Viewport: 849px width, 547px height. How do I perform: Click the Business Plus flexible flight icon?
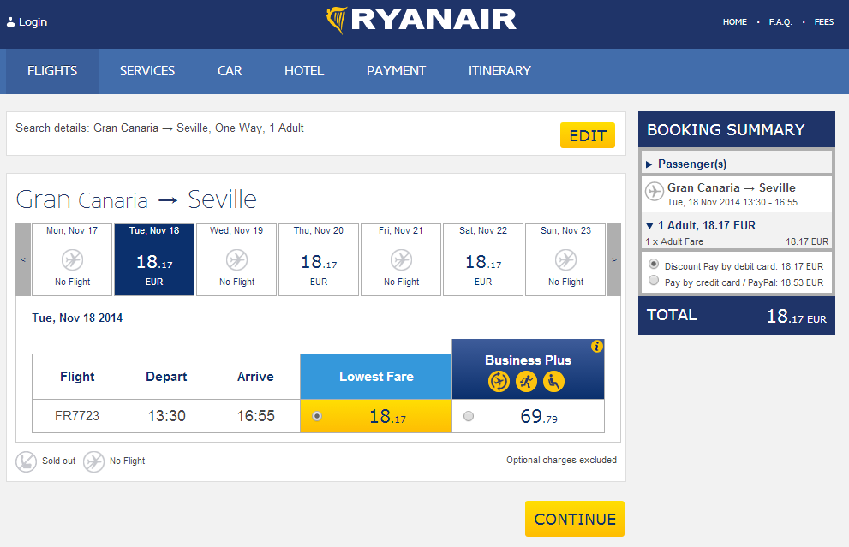point(499,382)
